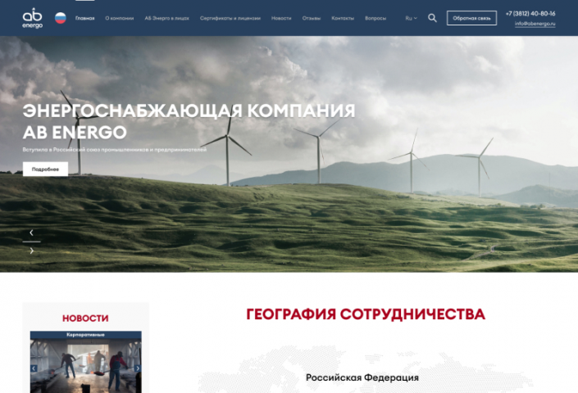This screenshot has height=393, width=578.
Task: Open the Ru language dropdown
Action: 411,18
